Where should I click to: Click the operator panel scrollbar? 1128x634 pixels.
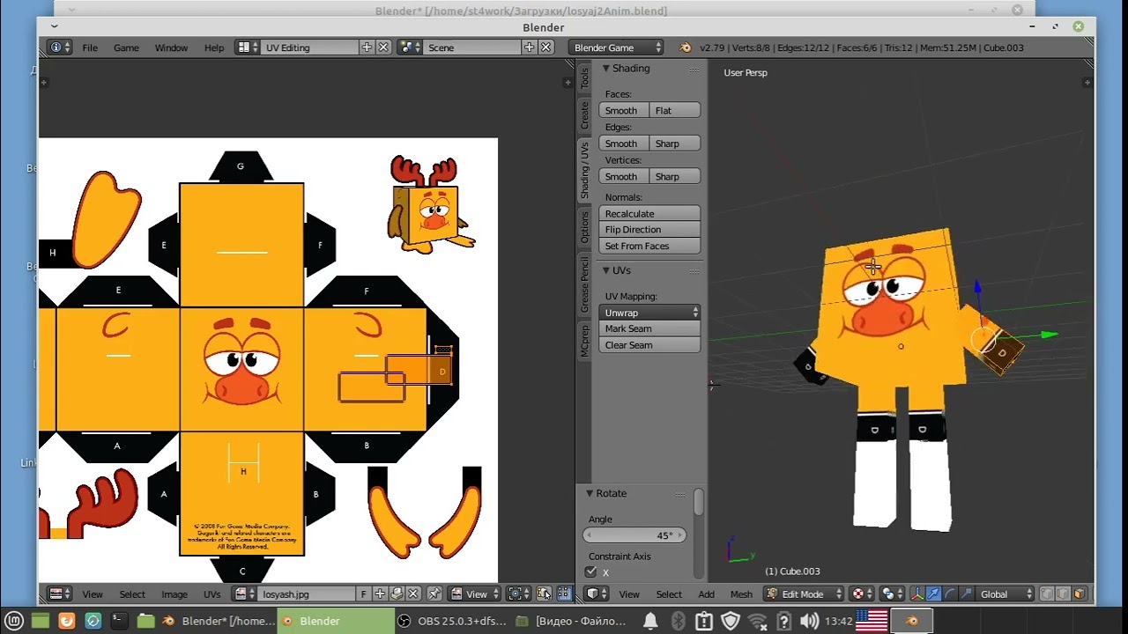(699, 503)
